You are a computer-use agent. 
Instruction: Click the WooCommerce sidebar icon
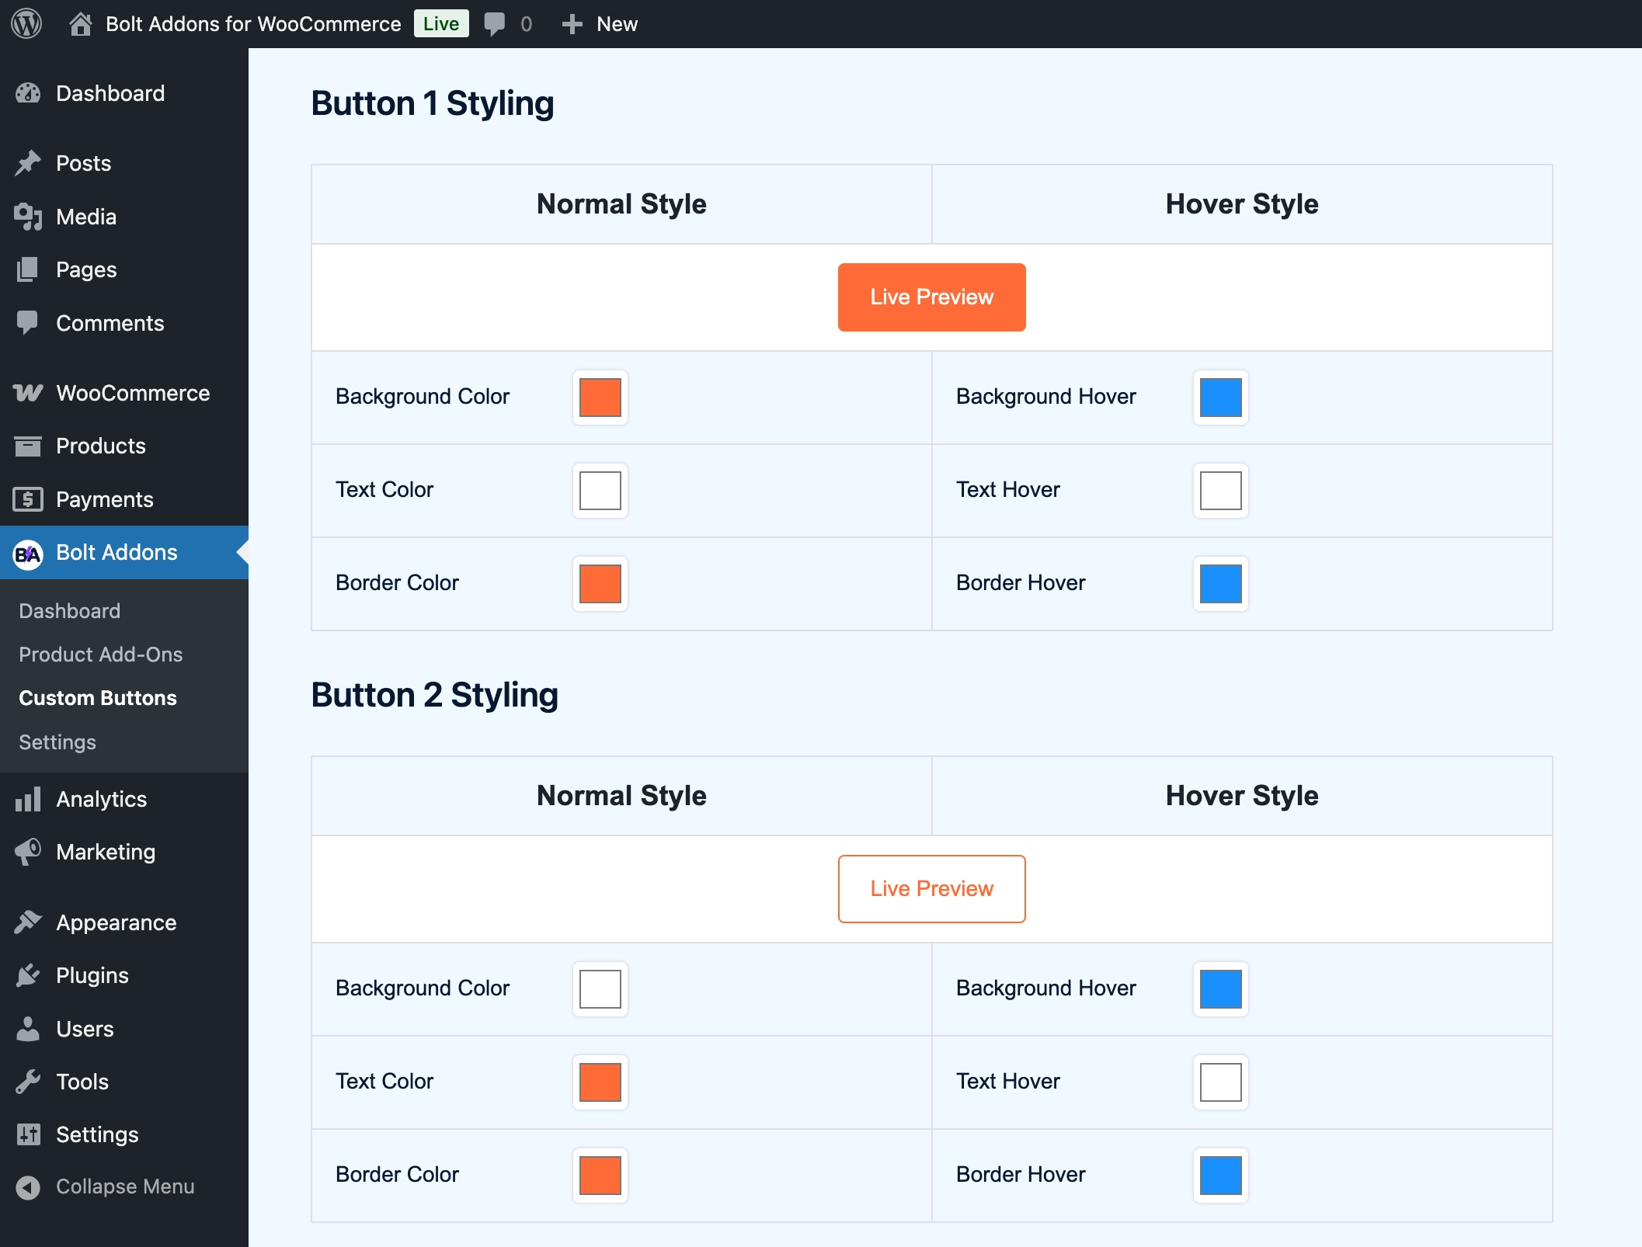point(28,393)
